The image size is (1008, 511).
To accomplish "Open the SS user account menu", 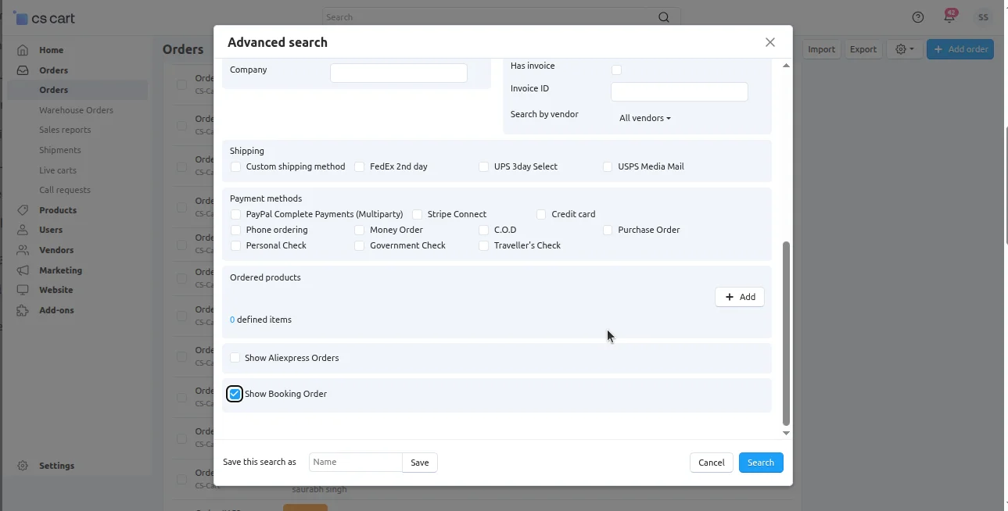I will coord(982,17).
